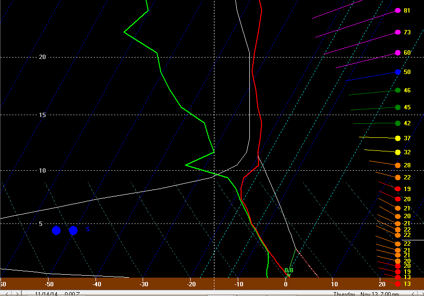Click the 20 height label on dashed line

tap(43, 57)
